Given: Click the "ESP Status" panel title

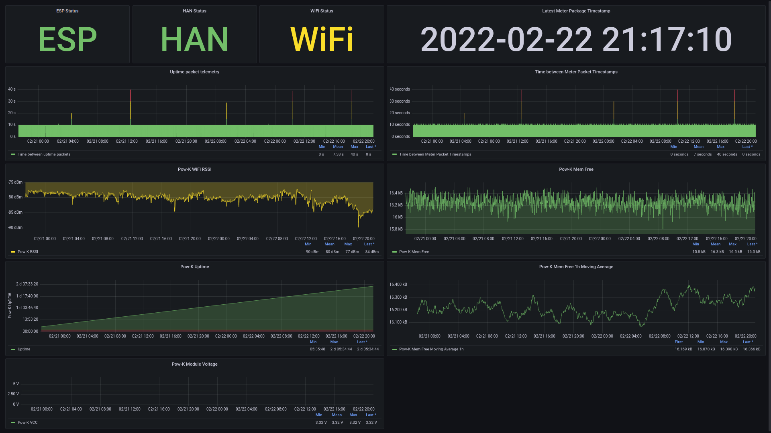Looking at the screenshot, I should click(x=67, y=11).
